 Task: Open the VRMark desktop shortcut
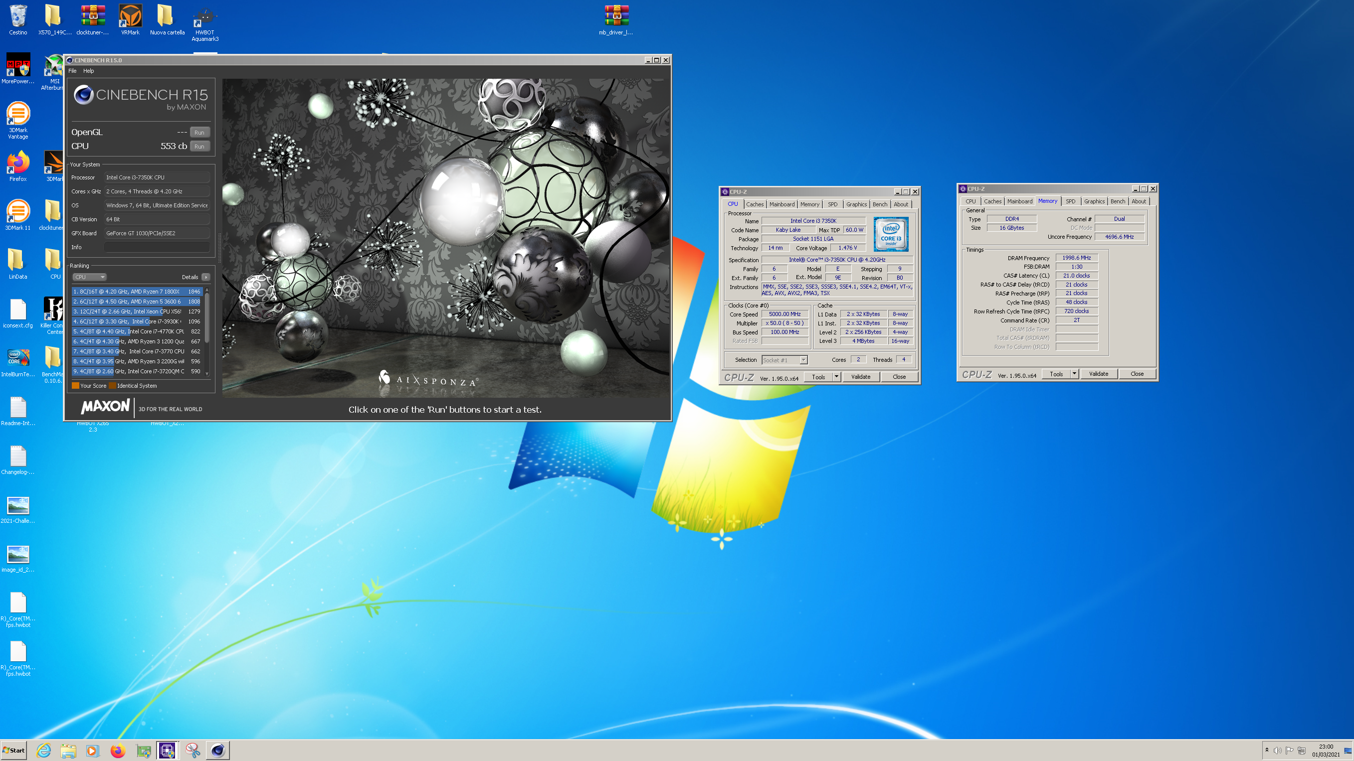(130, 20)
